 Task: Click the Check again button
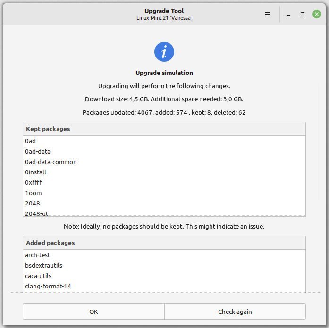[235, 312]
